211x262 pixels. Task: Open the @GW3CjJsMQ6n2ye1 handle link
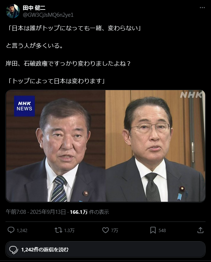click(x=48, y=15)
